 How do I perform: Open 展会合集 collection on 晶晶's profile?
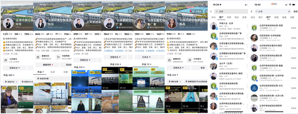click(175, 82)
